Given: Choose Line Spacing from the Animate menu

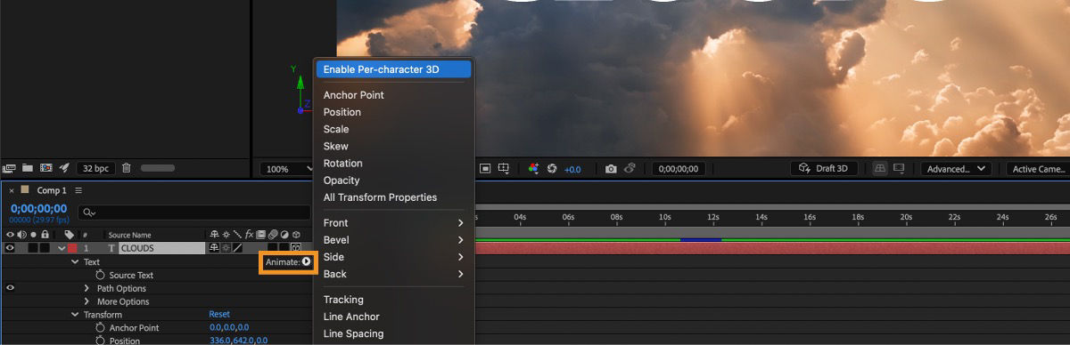Looking at the screenshot, I should 354,333.
